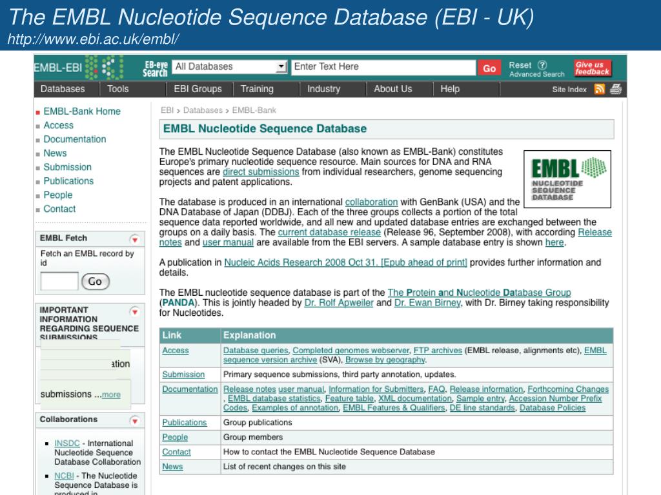Click the RSS feed icon
Image resolution: width=661 pixels, height=495 pixels.
tap(600, 89)
